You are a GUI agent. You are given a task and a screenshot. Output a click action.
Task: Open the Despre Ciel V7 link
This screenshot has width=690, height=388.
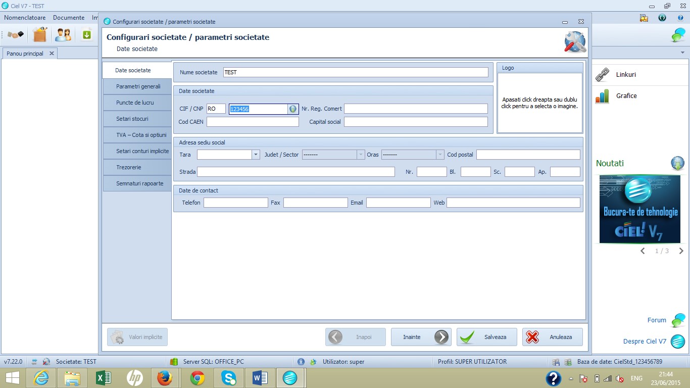645,342
